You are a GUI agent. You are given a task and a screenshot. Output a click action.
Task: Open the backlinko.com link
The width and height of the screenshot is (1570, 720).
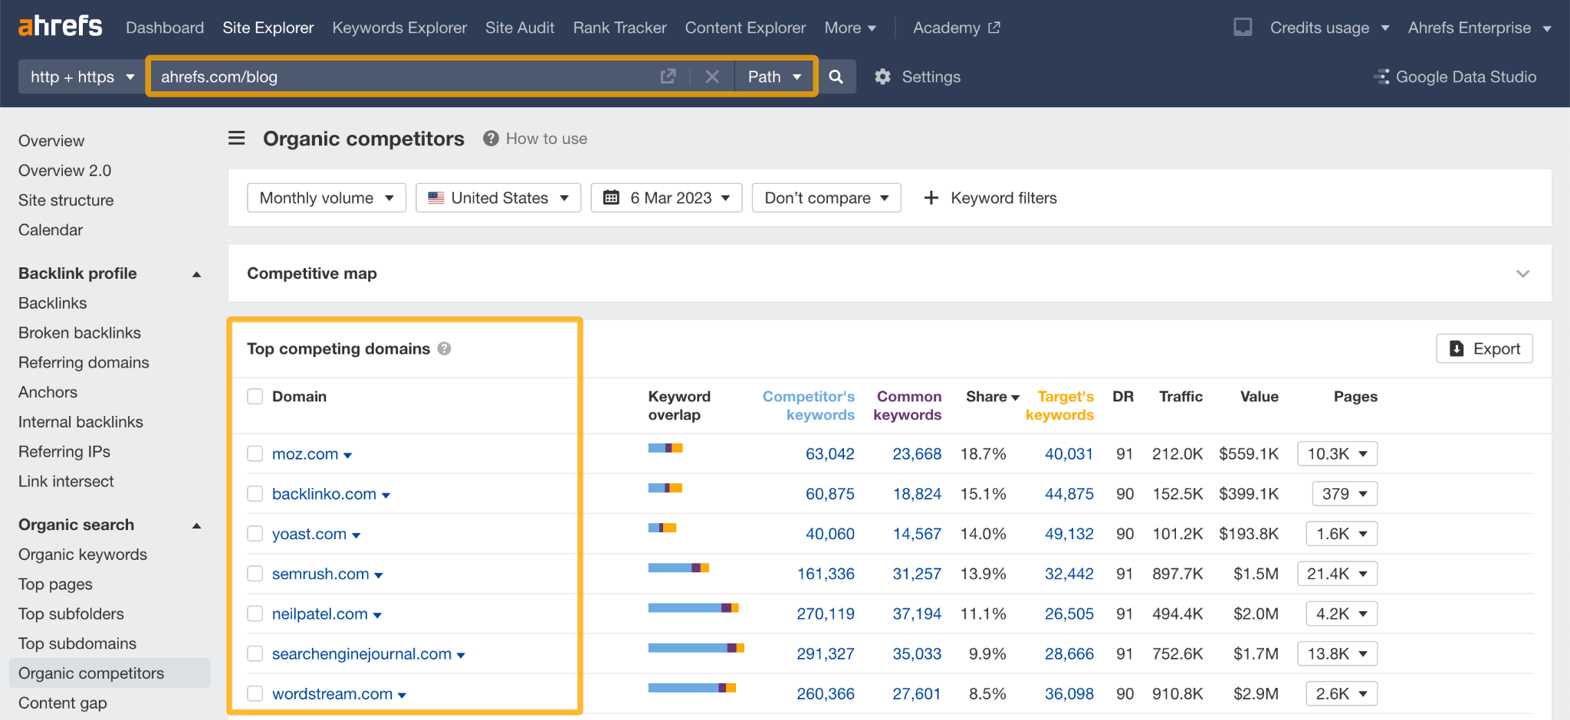(324, 493)
